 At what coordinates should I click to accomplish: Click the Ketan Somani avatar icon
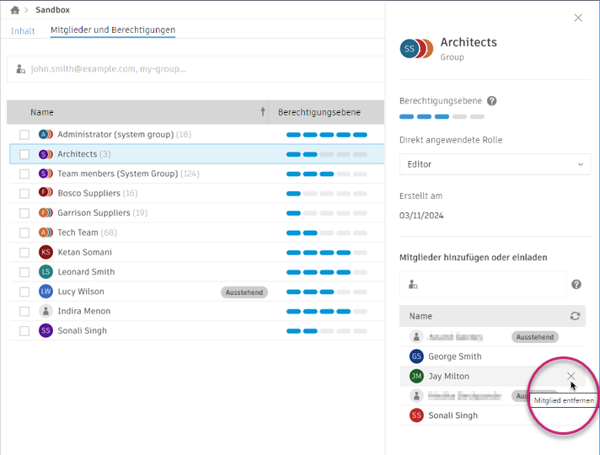(46, 252)
